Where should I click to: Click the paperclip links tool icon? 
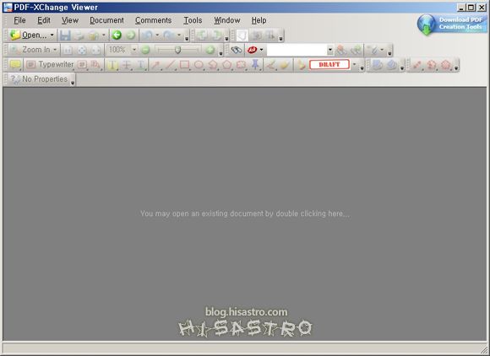tap(373, 50)
